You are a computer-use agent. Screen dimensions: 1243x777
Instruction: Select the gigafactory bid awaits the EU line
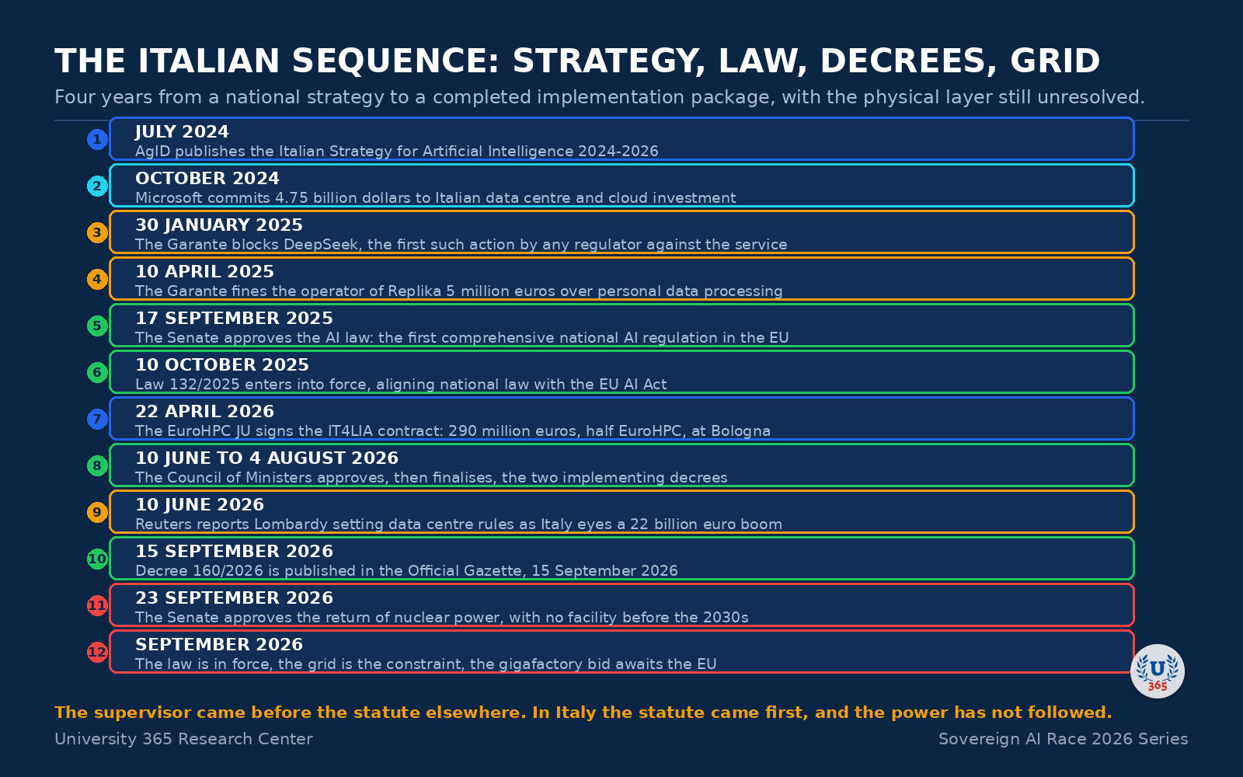tap(427, 664)
